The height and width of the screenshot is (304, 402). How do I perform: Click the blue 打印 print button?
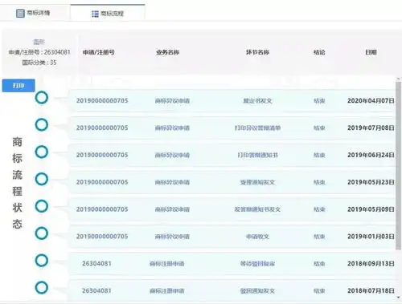(x=18, y=86)
